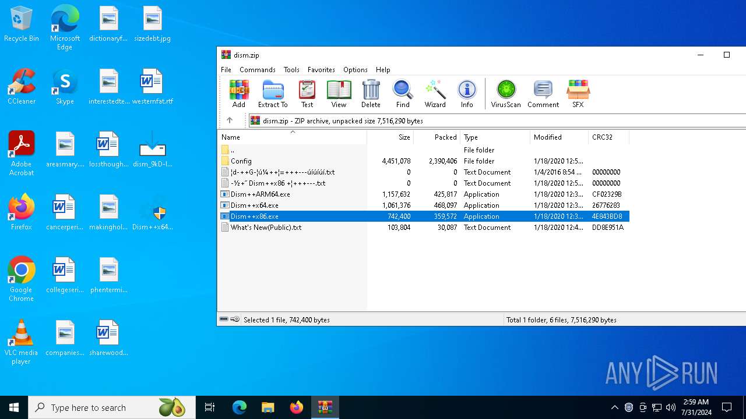Select Dism++x64.exe in the list
746x419 pixels.
coord(424,205)
